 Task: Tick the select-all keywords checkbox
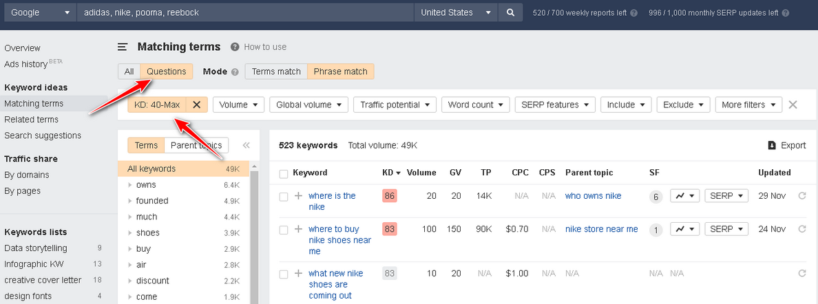[x=283, y=173]
